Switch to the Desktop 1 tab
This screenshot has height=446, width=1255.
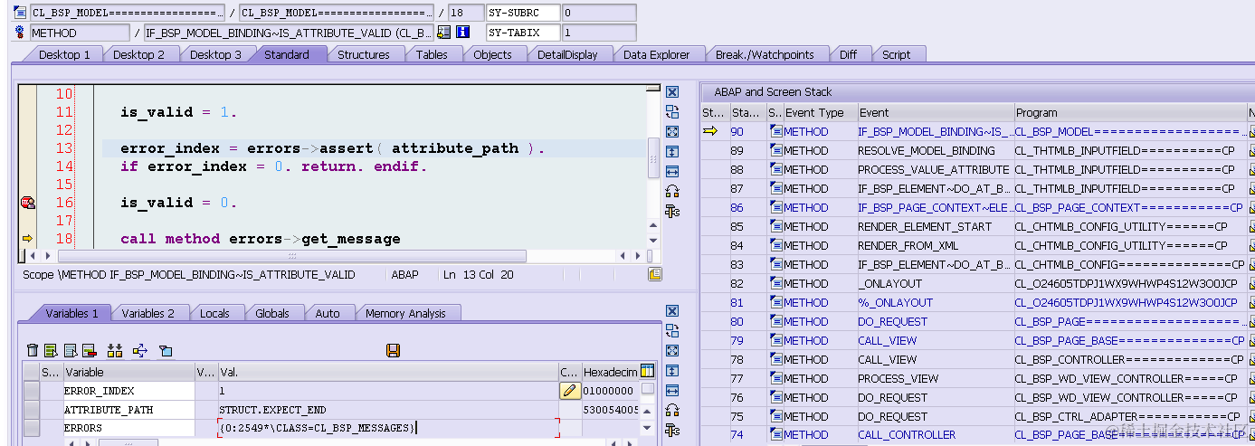click(64, 54)
